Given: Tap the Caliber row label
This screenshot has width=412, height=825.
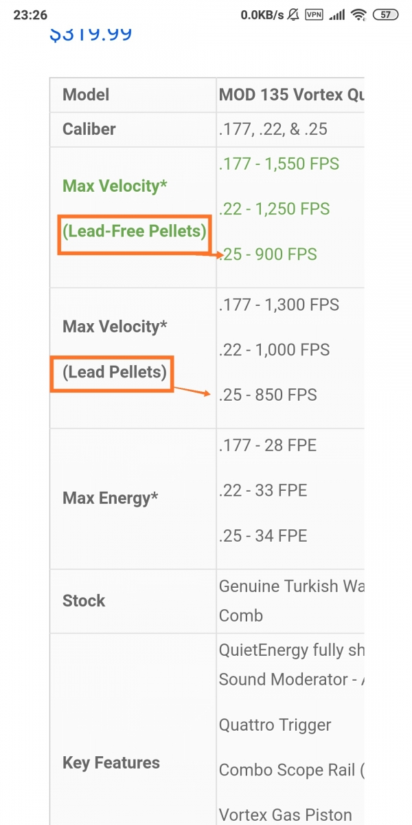Looking at the screenshot, I should 89,129.
